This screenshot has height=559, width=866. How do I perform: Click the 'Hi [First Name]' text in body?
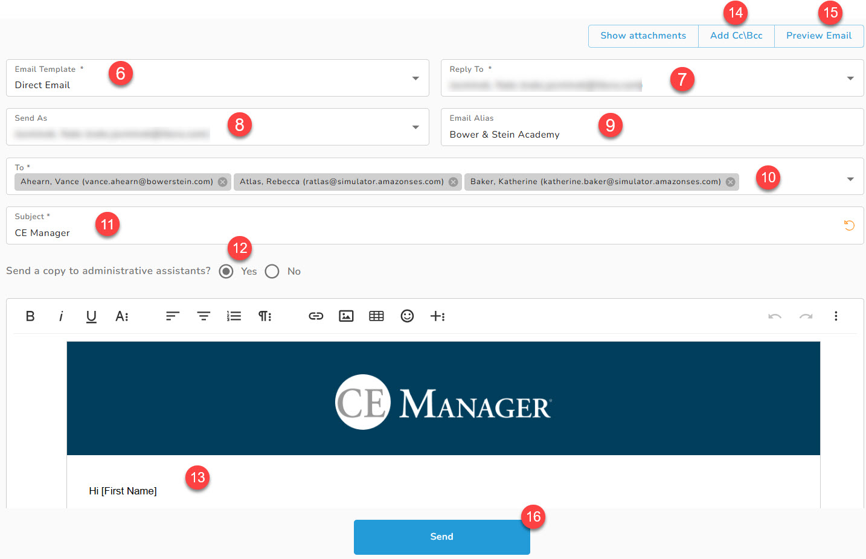(x=123, y=491)
